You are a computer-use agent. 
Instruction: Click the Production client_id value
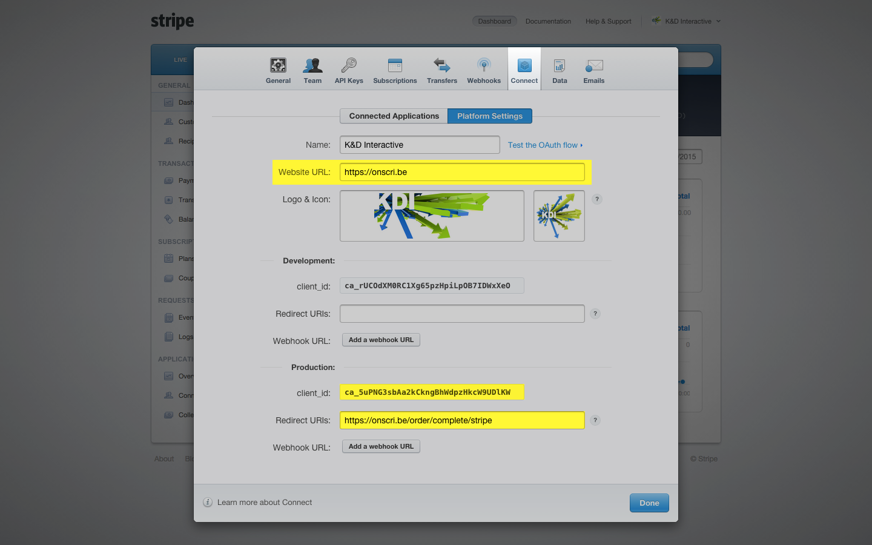pyautogui.click(x=432, y=392)
